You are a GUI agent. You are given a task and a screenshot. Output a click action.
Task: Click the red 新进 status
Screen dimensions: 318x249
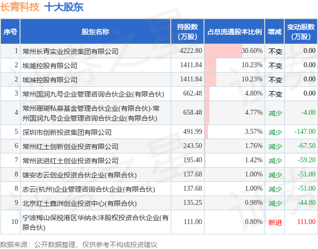[x=275, y=223]
